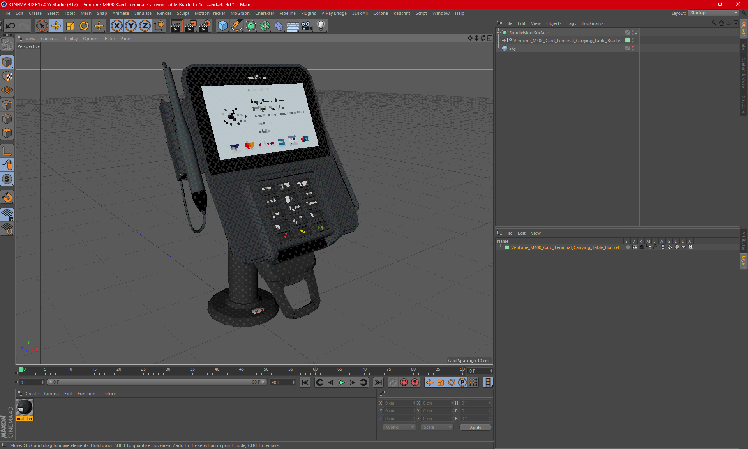Open the vertical Layers tab
The image size is (748, 449).
(x=743, y=262)
